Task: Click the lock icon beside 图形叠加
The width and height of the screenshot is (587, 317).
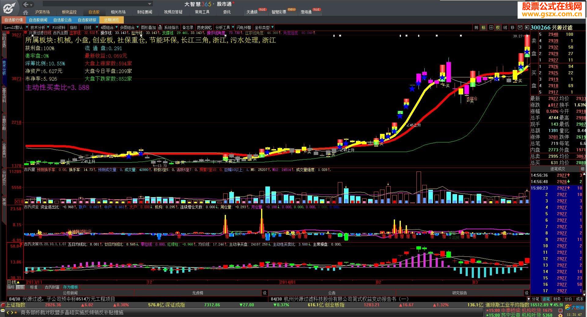Action: [160, 28]
